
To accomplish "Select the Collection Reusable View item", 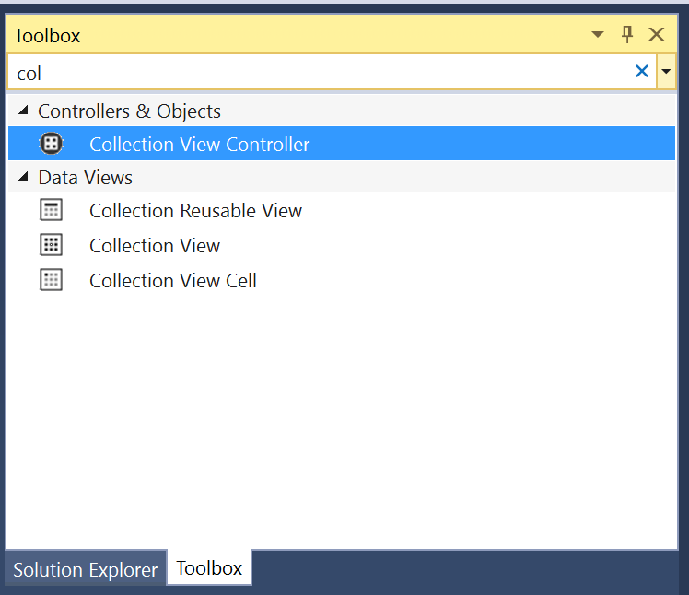I will pos(342,210).
